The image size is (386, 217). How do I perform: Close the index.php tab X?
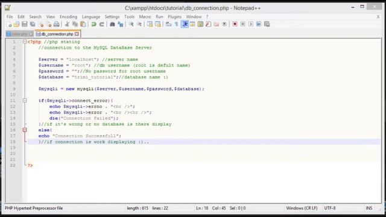tap(31, 34)
